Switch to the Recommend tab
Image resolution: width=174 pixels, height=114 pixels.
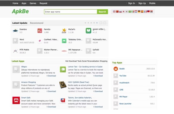click(37, 23)
